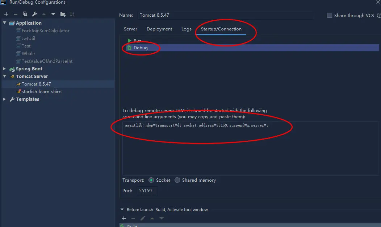Collapse the Application tree node

pyautogui.click(x=5, y=23)
